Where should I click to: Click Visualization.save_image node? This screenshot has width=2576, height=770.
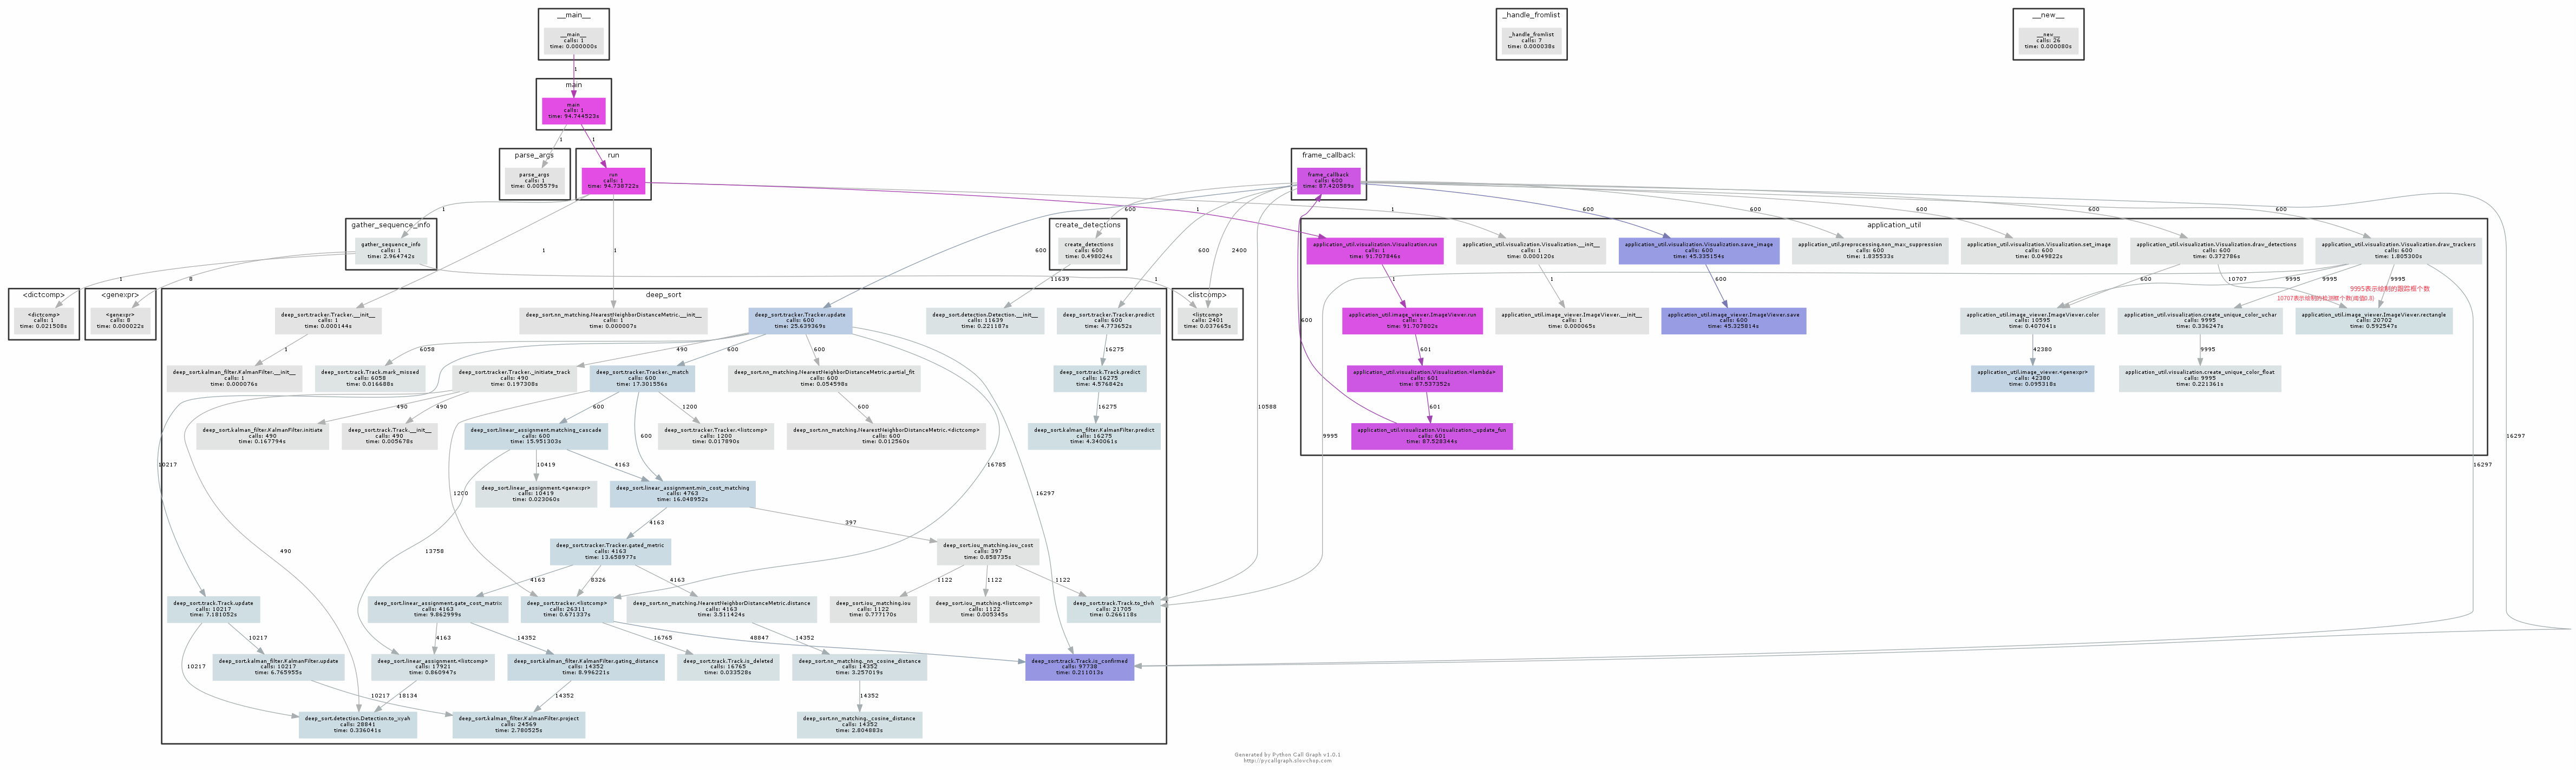coord(1699,251)
